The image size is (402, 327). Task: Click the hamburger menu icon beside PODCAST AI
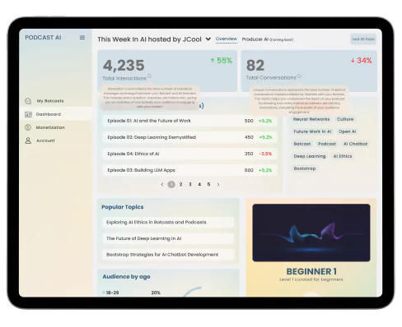pos(82,38)
